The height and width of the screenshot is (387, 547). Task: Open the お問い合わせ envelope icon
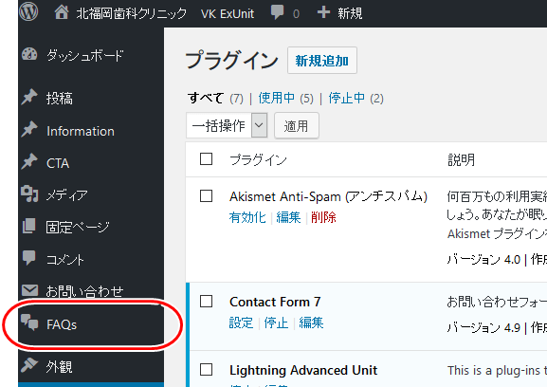[29, 290]
